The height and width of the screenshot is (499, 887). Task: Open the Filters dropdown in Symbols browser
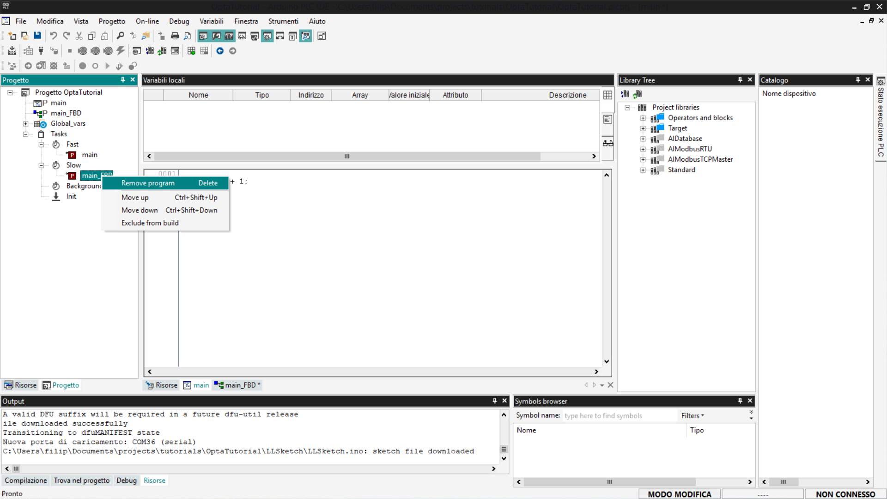pos(693,416)
